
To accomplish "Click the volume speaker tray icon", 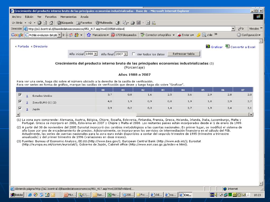I will 216,195.
